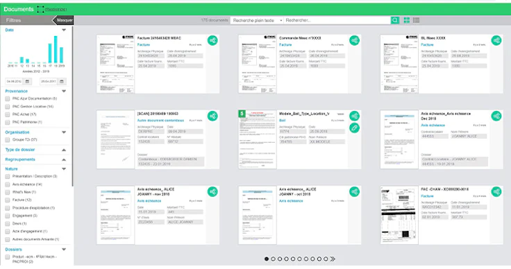Share the Facture 2410453428 document
Screen dimensions: 511x269
[x=212, y=41]
